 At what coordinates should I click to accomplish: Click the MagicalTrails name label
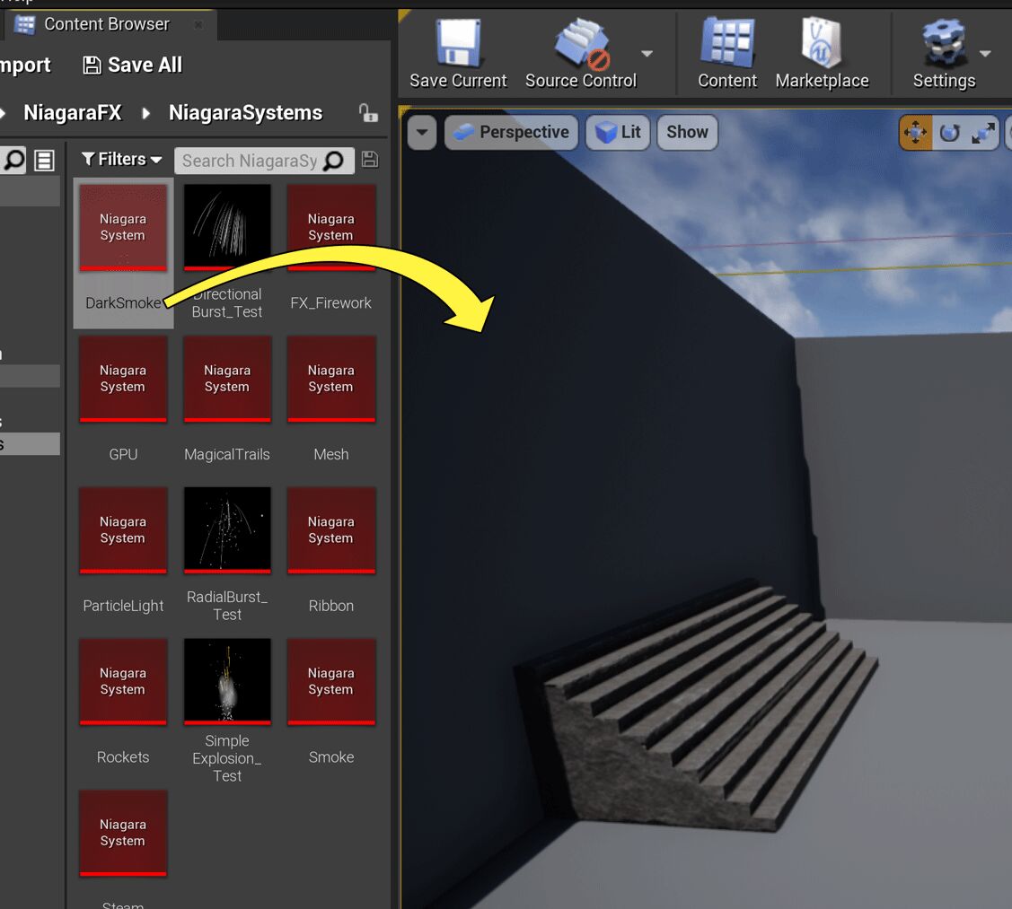226,455
